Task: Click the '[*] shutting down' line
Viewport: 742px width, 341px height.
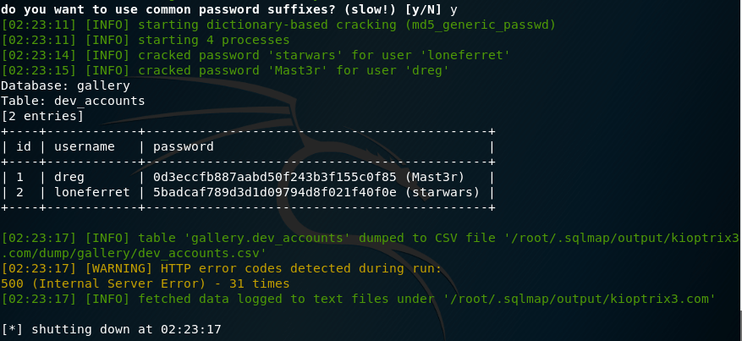Action: pos(111,329)
